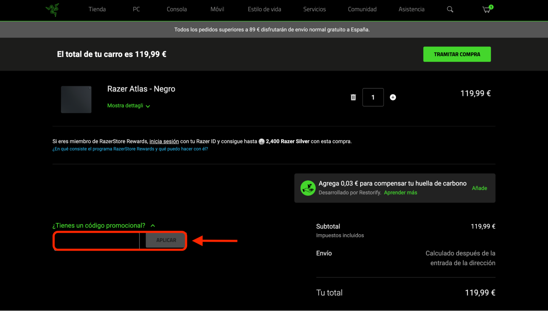Image resolution: width=548 pixels, height=311 pixels.
Task: Click the free shipping banner text
Action: click(x=272, y=30)
